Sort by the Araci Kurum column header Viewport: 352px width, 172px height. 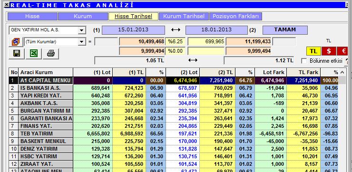tap(46, 72)
